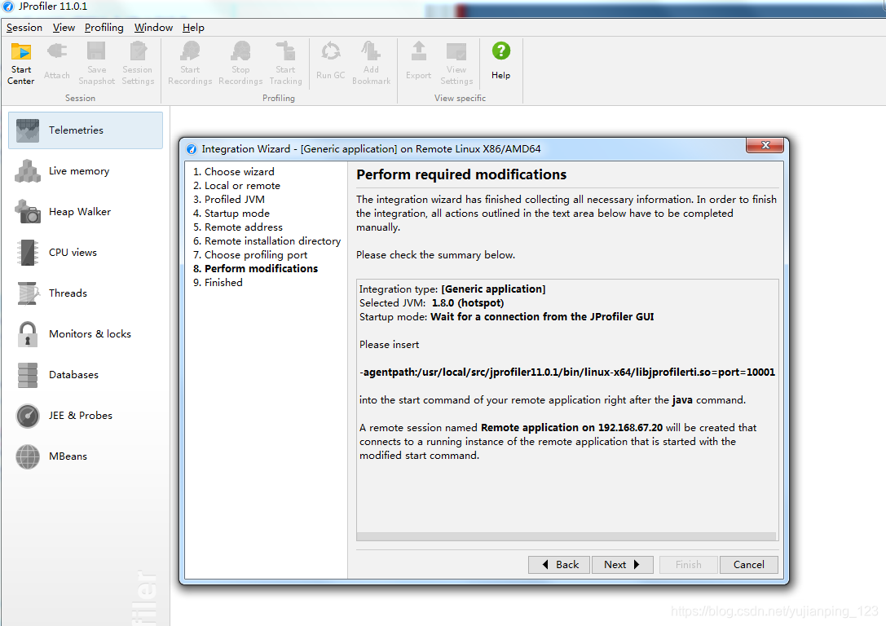Click step '2. Local or remote'
This screenshot has height=626, width=886.
pos(236,185)
